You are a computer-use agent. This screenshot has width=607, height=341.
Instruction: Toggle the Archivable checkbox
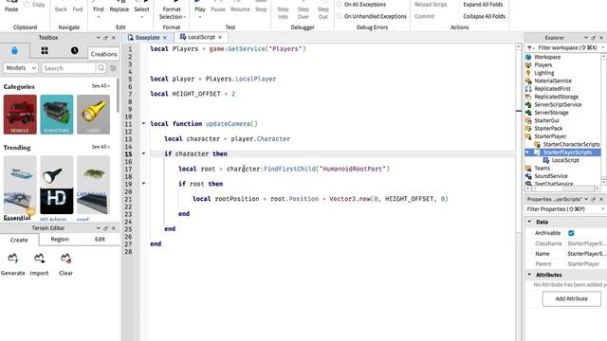pyautogui.click(x=571, y=233)
